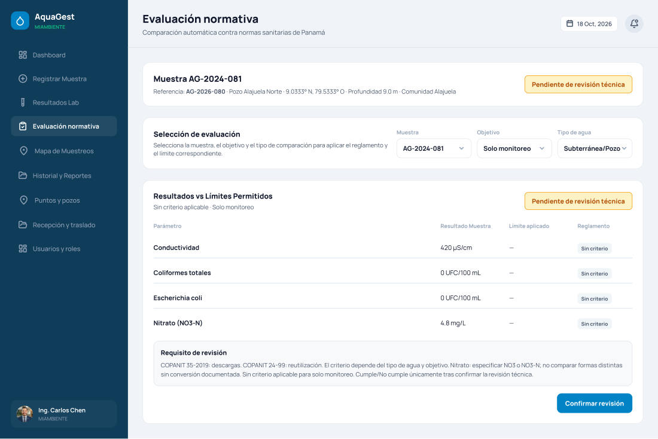This screenshot has height=439, width=658.
Task: Click the Muestra AG-2024-081 title
Action: tap(197, 79)
